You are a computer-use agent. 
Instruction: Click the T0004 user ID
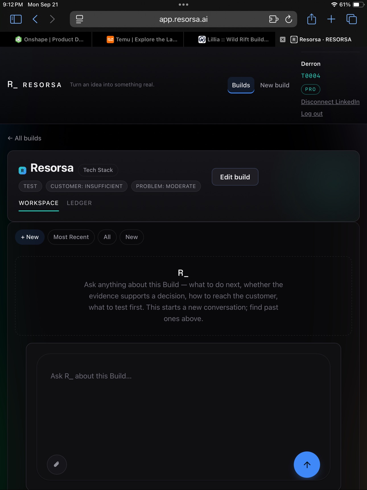pyautogui.click(x=311, y=76)
